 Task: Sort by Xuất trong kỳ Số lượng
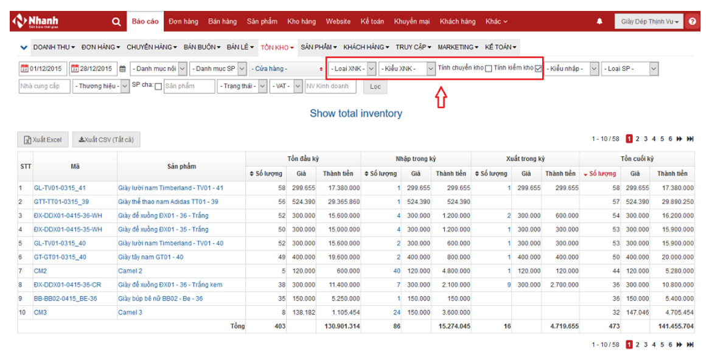(491, 173)
